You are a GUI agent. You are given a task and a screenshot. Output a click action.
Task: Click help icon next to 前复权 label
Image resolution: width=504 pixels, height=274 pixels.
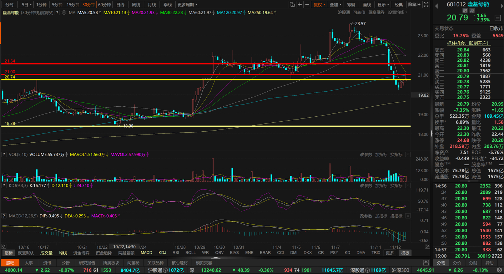point(57,12)
